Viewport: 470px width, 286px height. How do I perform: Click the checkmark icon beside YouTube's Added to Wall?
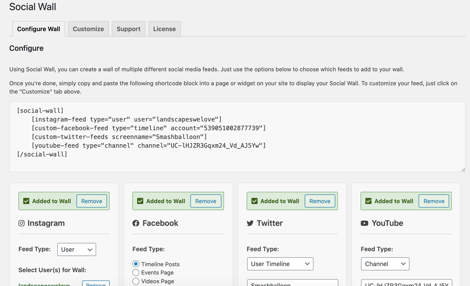pyautogui.click(x=368, y=201)
